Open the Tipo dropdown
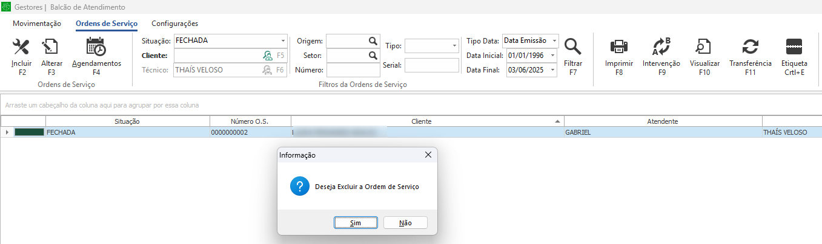This screenshot has width=822, height=244. click(454, 46)
